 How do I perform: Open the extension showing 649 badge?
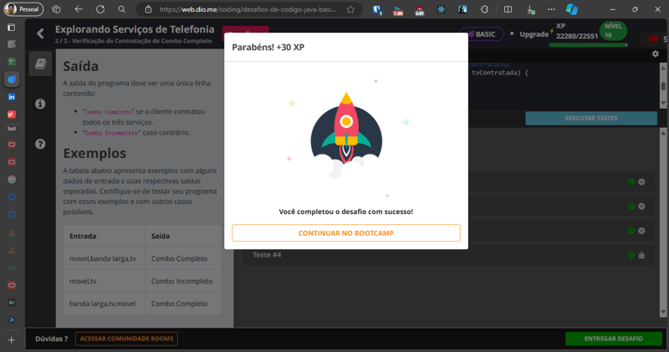(x=420, y=9)
